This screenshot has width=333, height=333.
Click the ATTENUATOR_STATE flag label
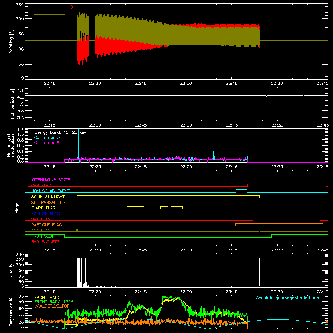(x=50, y=180)
